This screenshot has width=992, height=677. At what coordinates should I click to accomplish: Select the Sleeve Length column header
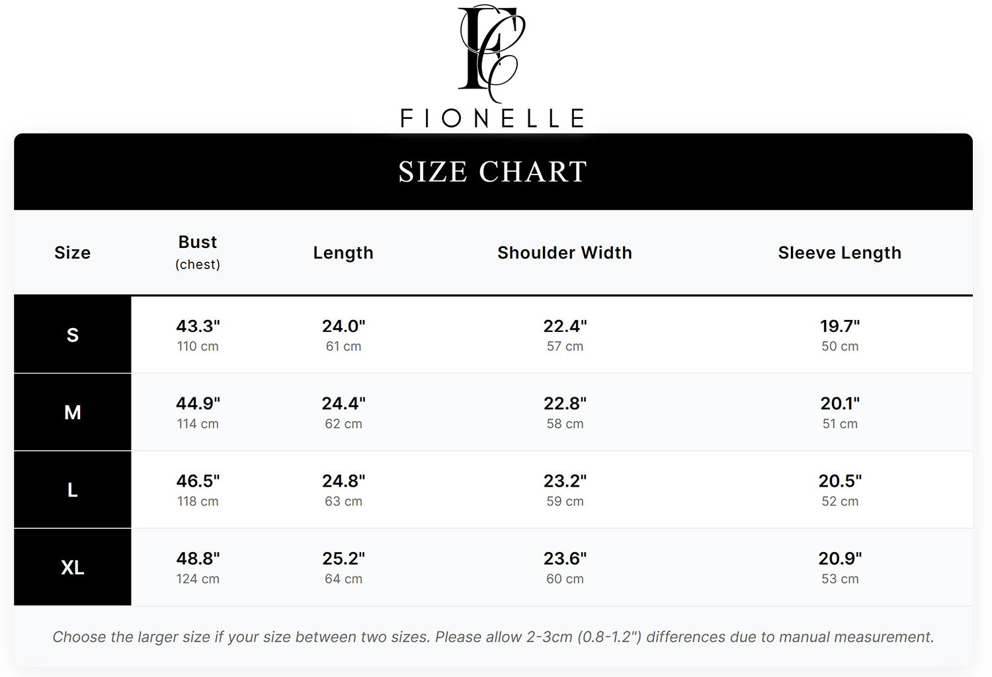click(x=840, y=253)
